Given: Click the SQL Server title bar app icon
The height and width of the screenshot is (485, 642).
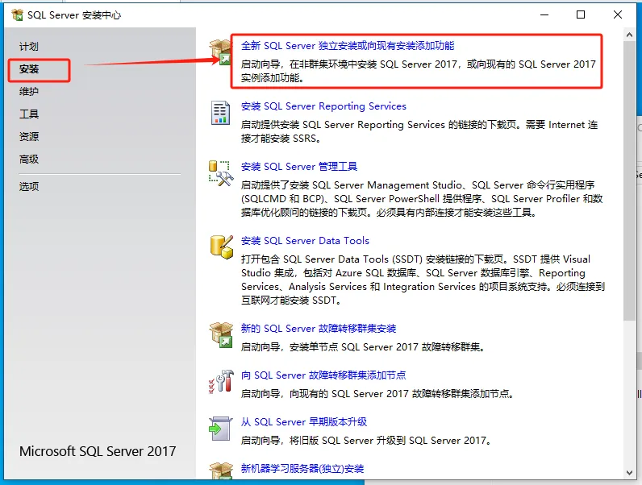Looking at the screenshot, I should 18,15.
